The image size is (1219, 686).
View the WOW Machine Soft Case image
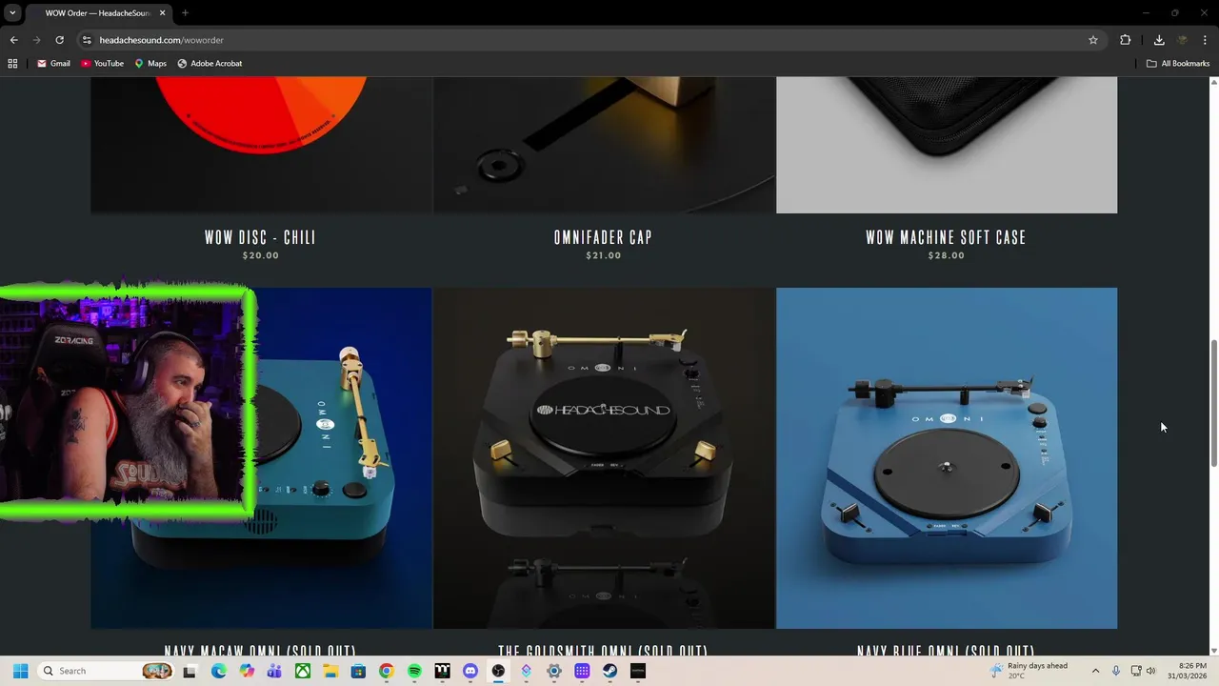click(947, 145)
